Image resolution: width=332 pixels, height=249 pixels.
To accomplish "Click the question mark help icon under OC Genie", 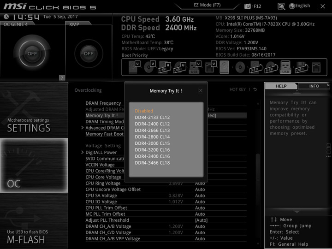I will [x=62, y=78].
